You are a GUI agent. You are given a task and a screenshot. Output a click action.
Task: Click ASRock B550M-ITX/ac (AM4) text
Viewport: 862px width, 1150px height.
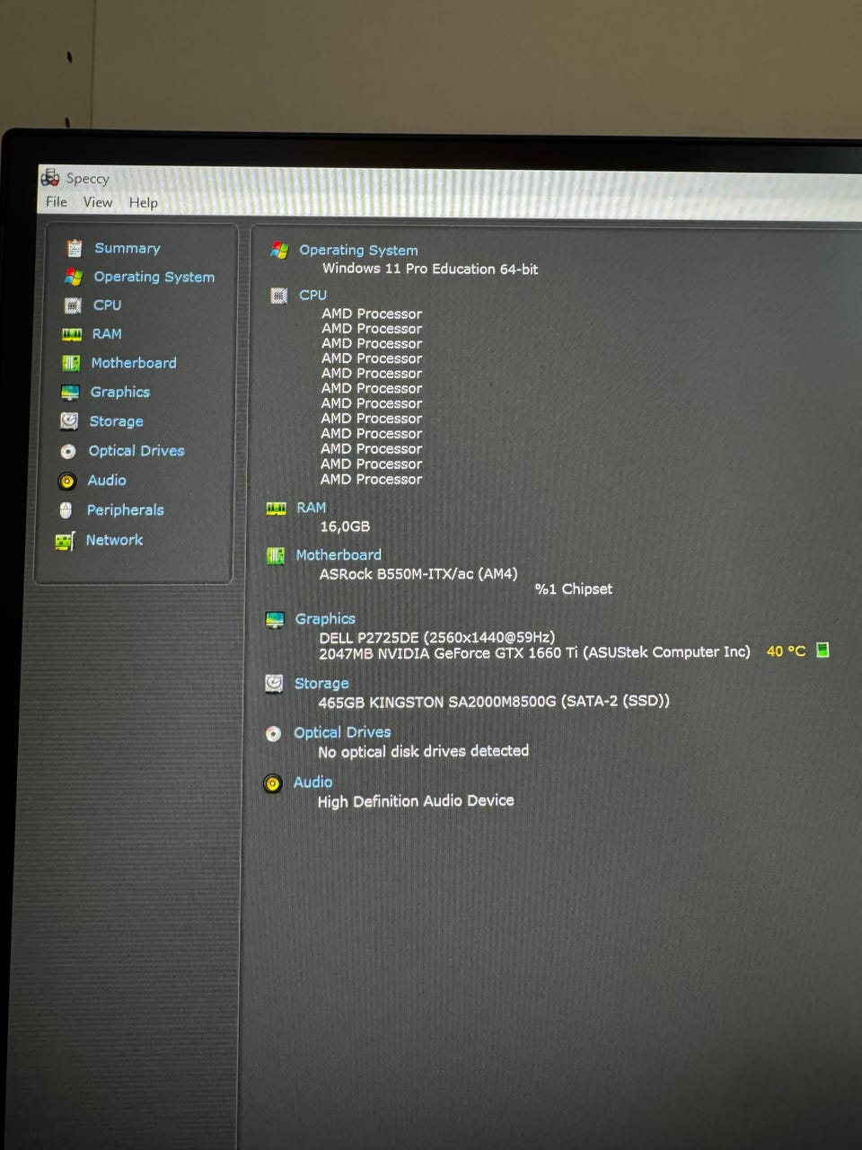(x=418, y=574)
